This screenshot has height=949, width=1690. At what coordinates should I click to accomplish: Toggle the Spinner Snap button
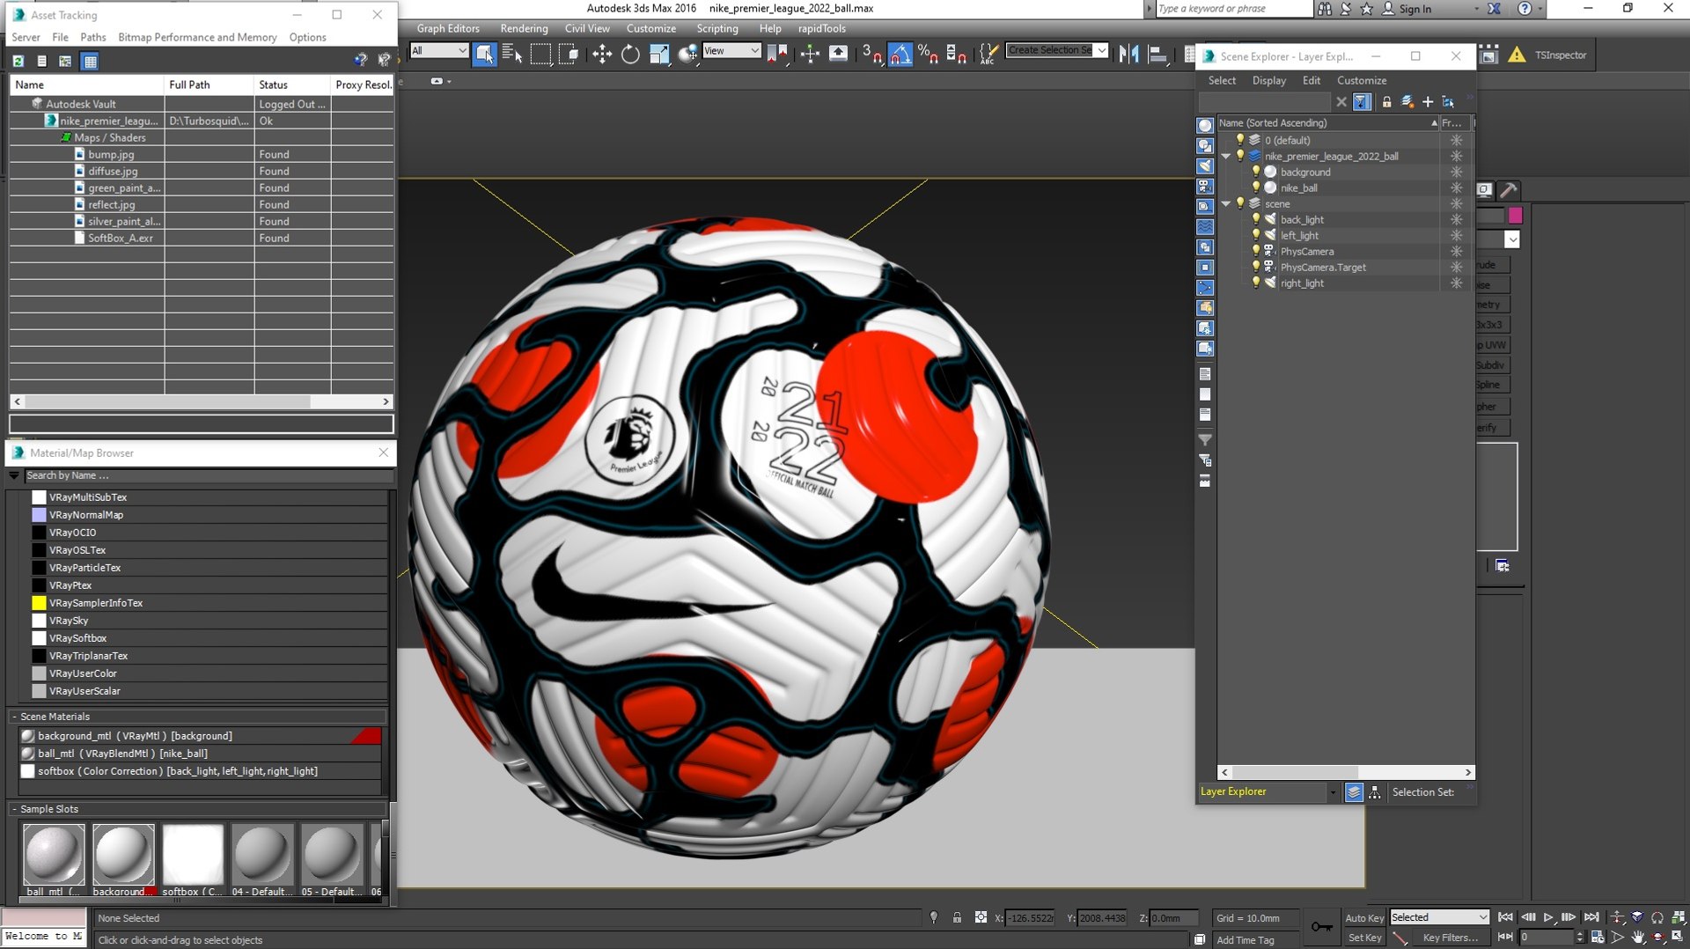pos(957,55)
